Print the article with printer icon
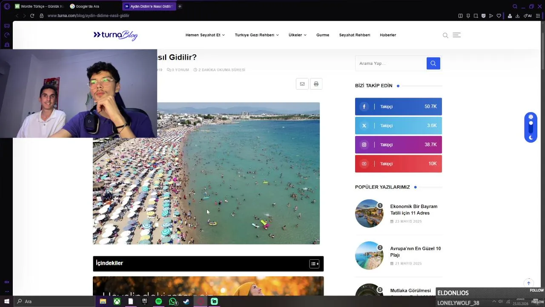The image size is (545, 307). click(316, 84)
